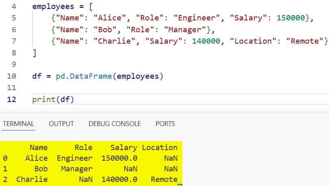This screenshot has width=329, height=186.
Task: Click 'Engineer' in terminal output
Action: [x=75, y=158]
